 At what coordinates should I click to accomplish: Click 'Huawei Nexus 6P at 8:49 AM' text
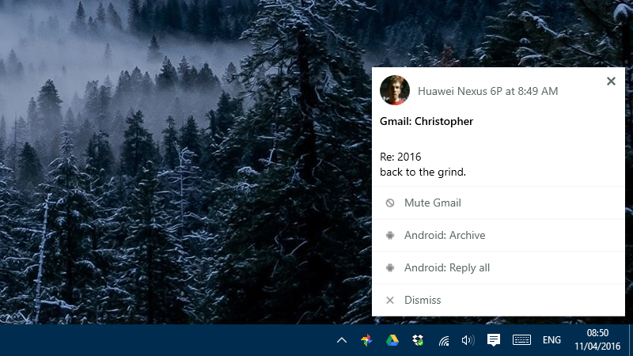[x=487, y=91]
